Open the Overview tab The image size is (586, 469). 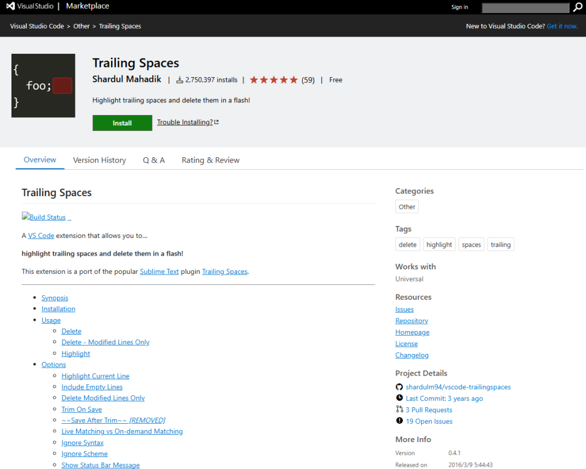[x=40, y=160]
